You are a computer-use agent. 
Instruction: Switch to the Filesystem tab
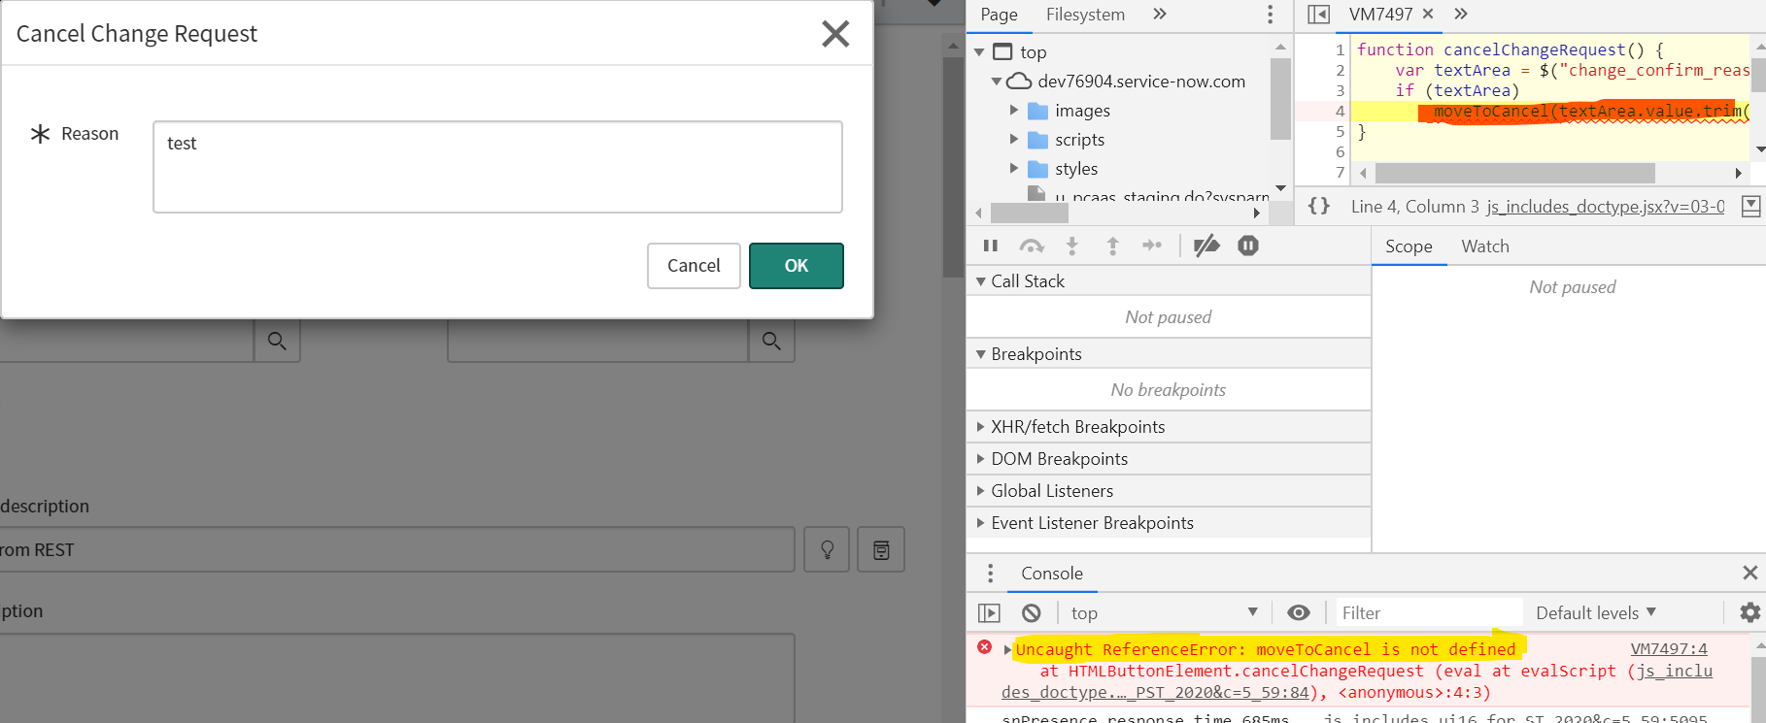tap(1085, 15)
